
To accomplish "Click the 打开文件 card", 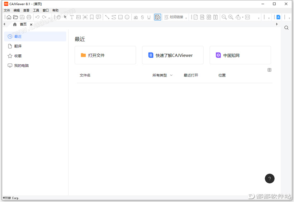I will pyautogui.click(x=105, y=55).
